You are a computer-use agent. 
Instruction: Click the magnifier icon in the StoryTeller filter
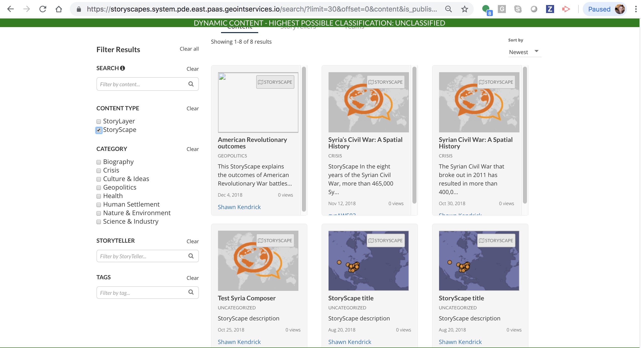[191, 256]
